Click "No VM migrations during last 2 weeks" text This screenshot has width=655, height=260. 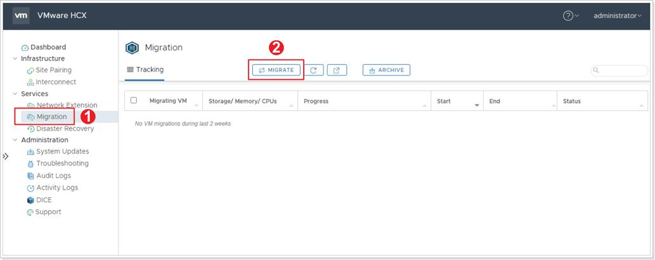point(183,124)
